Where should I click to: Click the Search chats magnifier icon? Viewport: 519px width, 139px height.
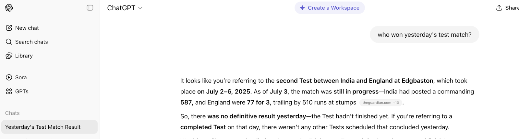(x=9, y=42)
